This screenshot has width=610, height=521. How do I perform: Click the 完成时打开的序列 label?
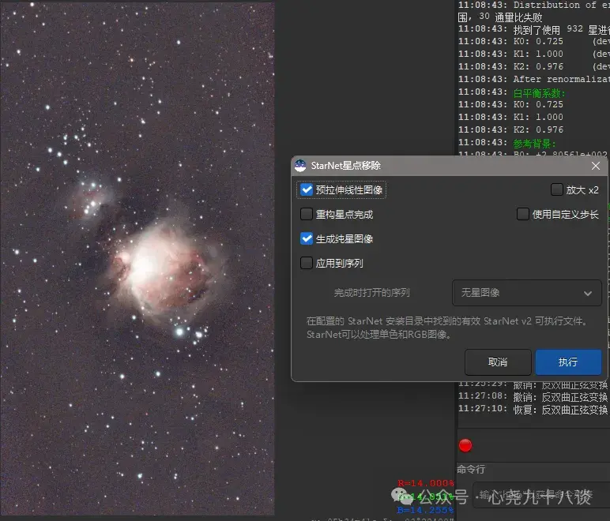click(371, 293)
